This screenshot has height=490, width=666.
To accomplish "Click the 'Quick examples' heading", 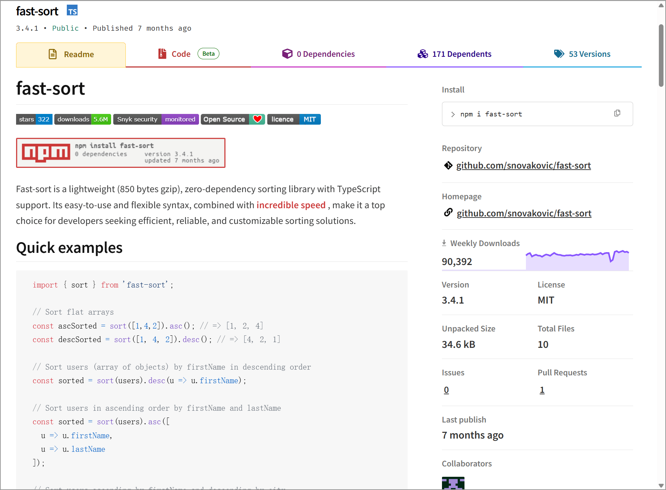I will click(x=69, y=247).
